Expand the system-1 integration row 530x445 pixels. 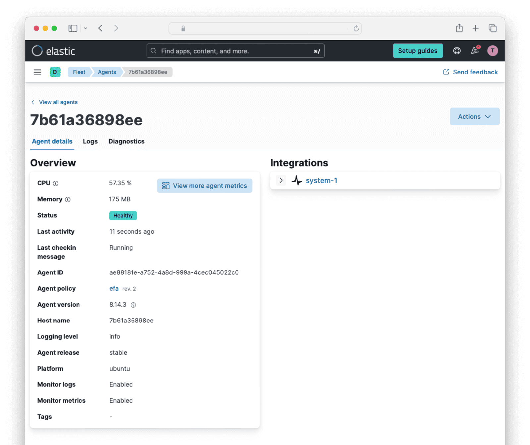(x=281, y=180)
